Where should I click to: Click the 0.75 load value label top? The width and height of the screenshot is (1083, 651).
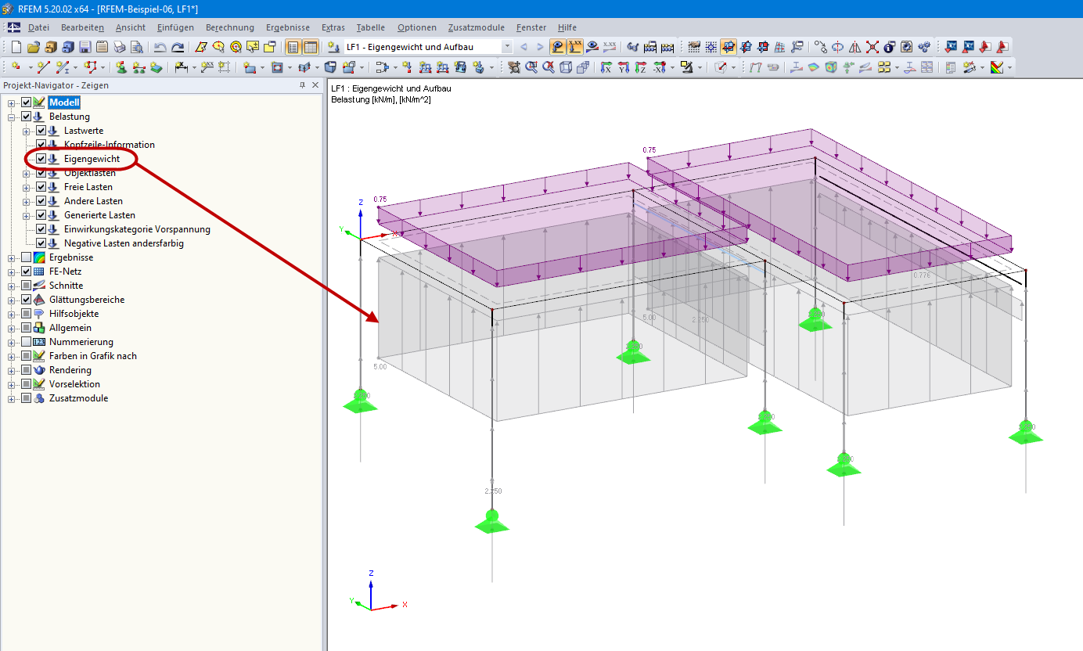pyautogui.click(x=649, y=149)
